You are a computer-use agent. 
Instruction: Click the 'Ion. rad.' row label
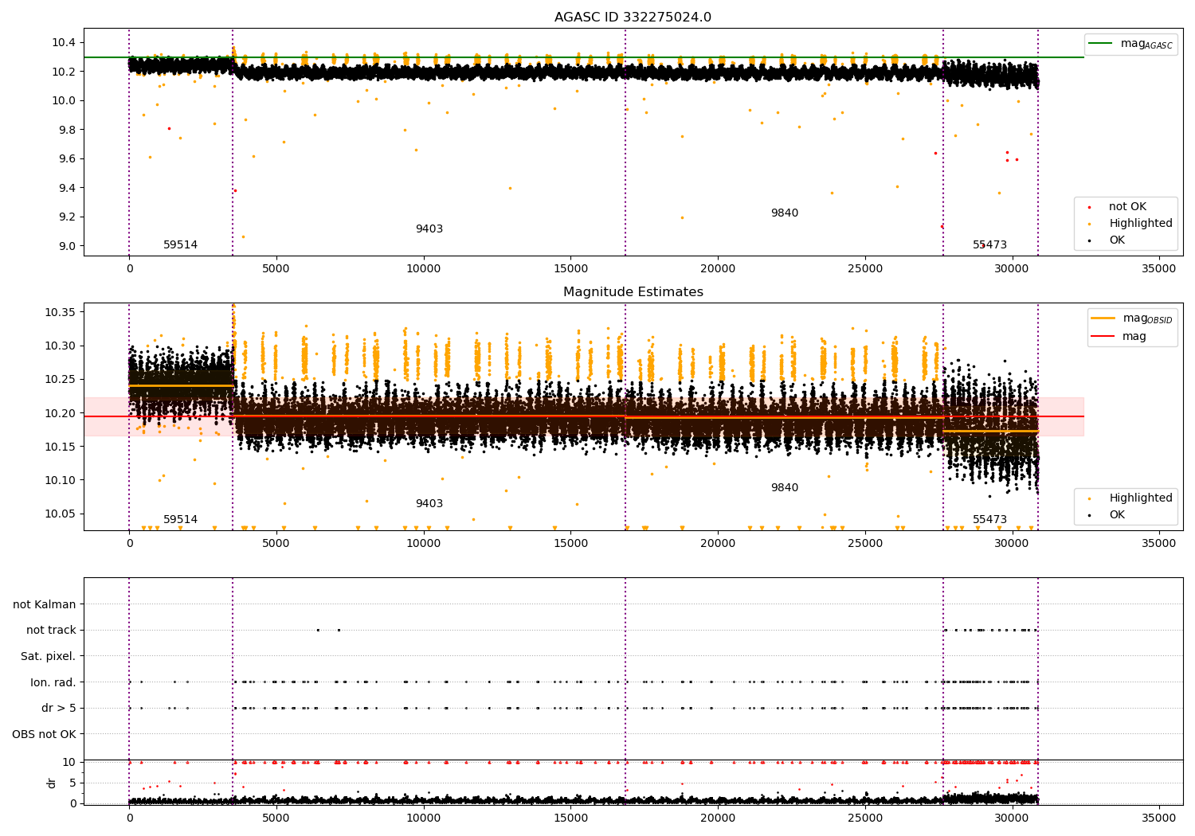point(53,682)
